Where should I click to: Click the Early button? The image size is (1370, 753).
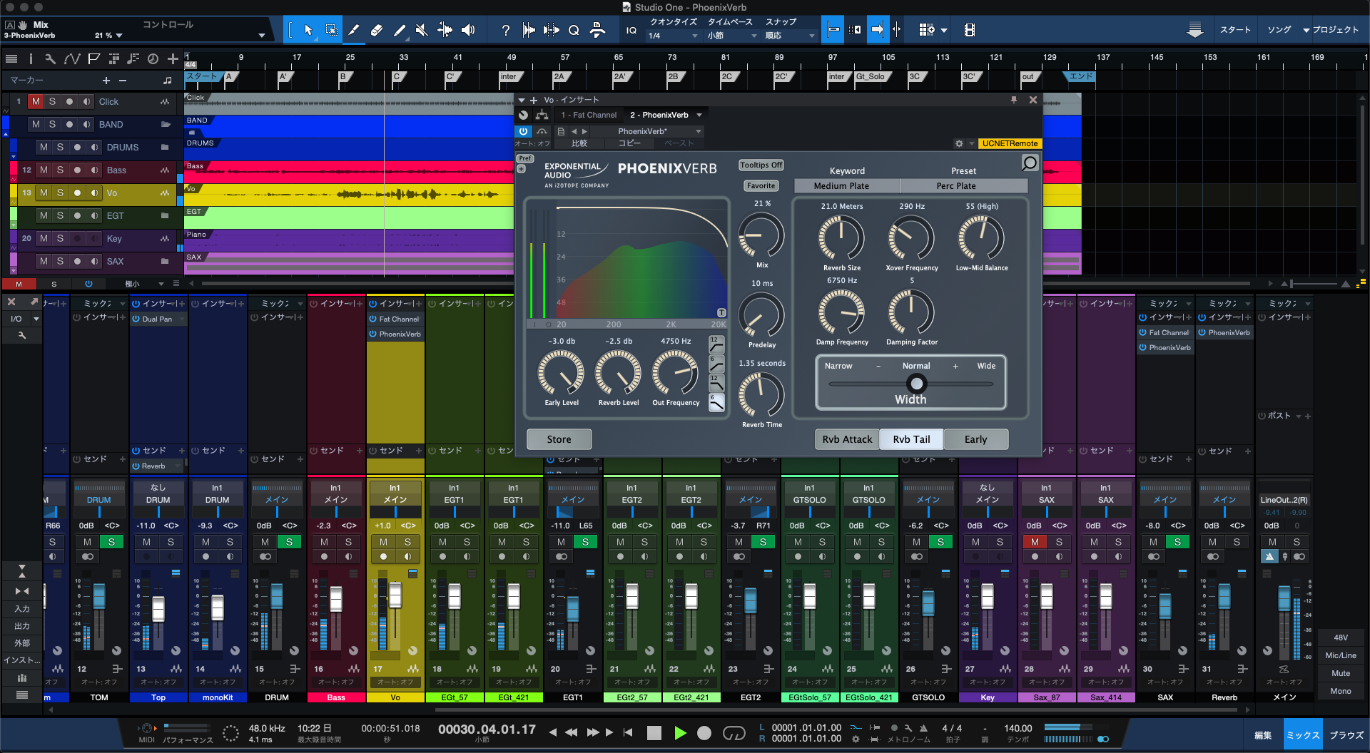pyautogui.click(x=975, y=439)
